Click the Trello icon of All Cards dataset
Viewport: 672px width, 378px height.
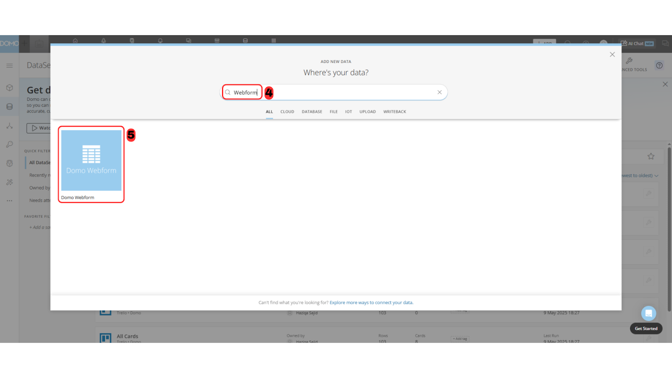(105, 338)
